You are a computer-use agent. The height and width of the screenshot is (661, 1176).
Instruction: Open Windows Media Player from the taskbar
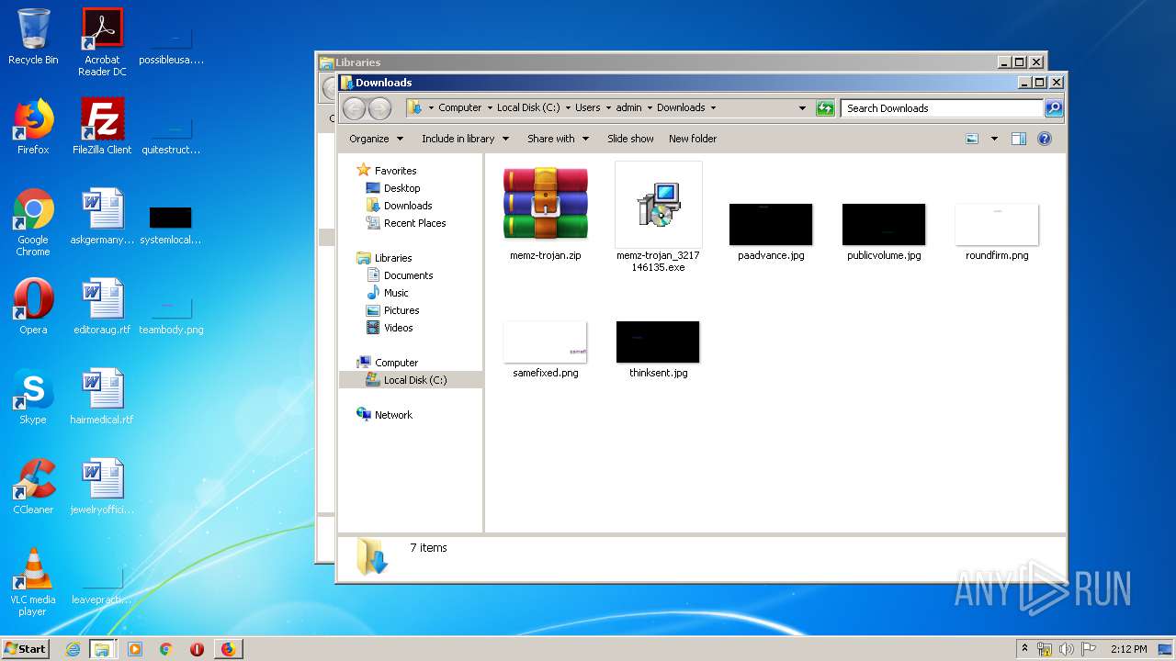(135, 649)
